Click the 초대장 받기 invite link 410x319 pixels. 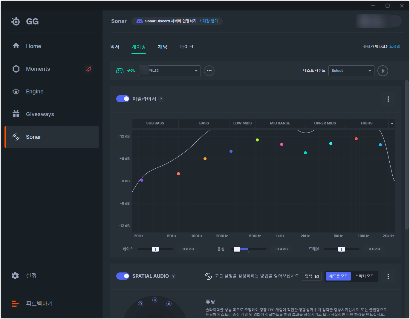click(x=208, y=21)
